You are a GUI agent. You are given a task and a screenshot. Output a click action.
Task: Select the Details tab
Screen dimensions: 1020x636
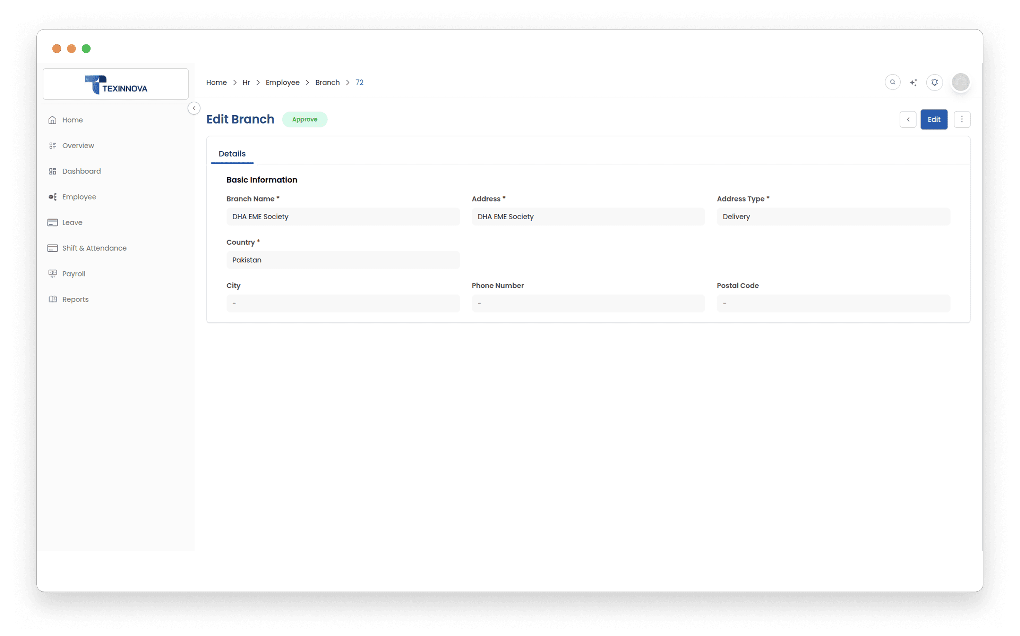232,153
